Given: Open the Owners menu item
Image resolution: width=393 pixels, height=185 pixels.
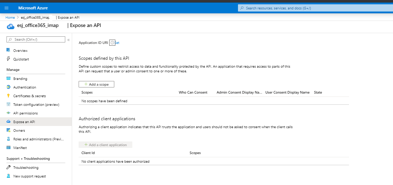Looking at the screenshot, I should coord(19,130).
